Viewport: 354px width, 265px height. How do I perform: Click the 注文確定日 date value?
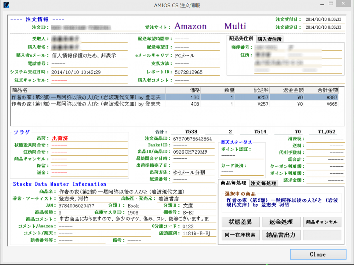(x=323, y=27)
